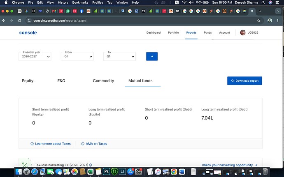Close the current Zerodha console tab

[252, 11]
